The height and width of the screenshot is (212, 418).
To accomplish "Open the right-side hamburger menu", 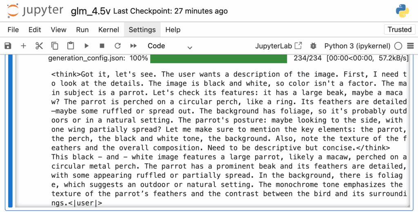I will pyautogui.click(x=411, y=46).
